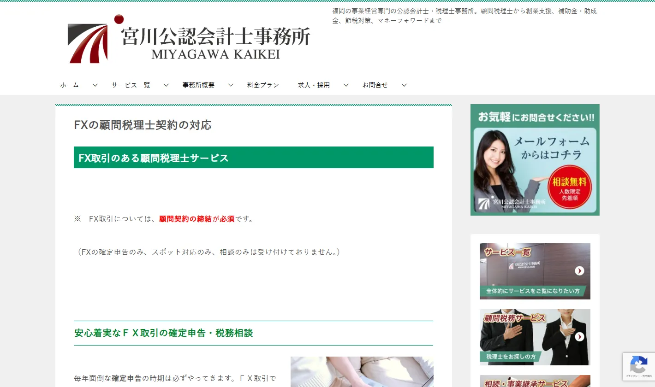Open the 相続・事業継承サービス sidebar banner
The height and width of the screenshot is (387, 655).
click(535, 381)
